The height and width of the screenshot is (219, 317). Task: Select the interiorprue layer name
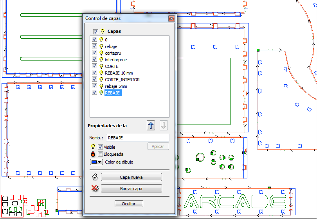[116, 60]
